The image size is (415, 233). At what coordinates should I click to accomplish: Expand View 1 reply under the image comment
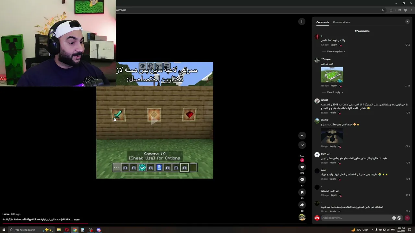coord(335,92)
